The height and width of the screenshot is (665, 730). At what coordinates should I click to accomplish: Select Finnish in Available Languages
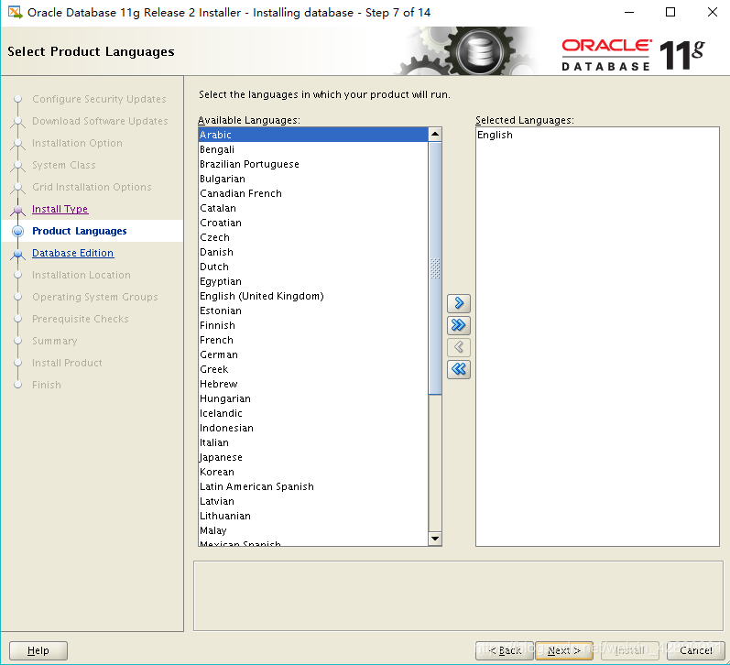tap(313, 325)
